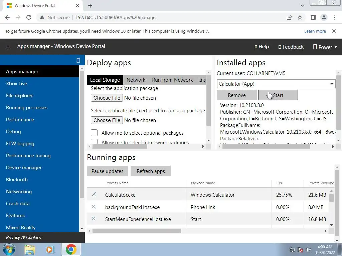The height and width of the screenshot is (256, 342).
Task: Select Apps manager in the sidebar
Action: tap(39, 71)
